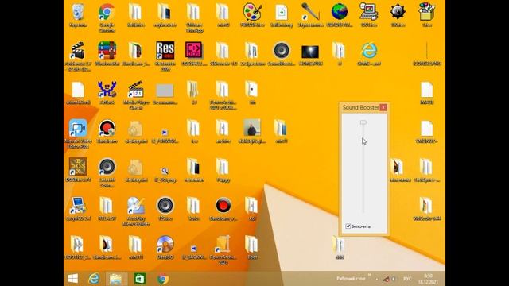Close the Sound Booster window
This screenshot has width=509, height=286.
(383, 107)
